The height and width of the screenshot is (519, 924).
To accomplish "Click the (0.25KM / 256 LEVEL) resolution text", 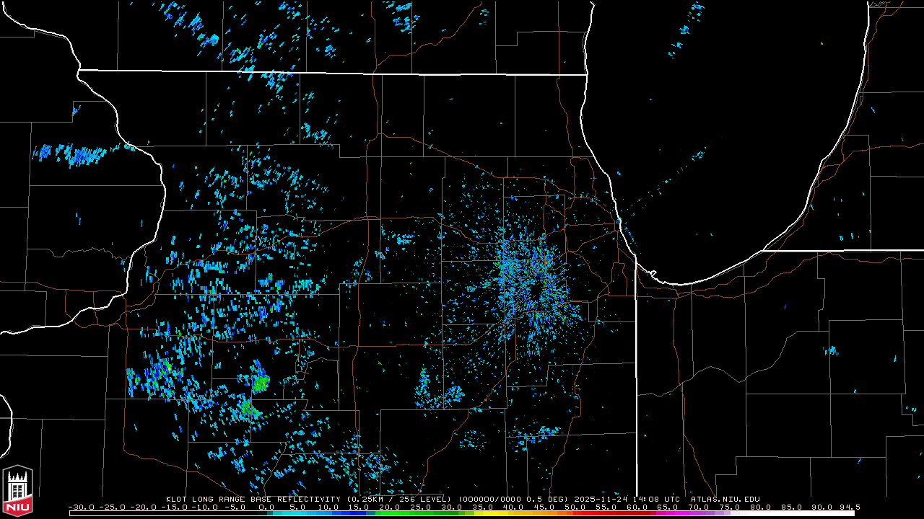I will pyautogui.click(x=398, y=499).
